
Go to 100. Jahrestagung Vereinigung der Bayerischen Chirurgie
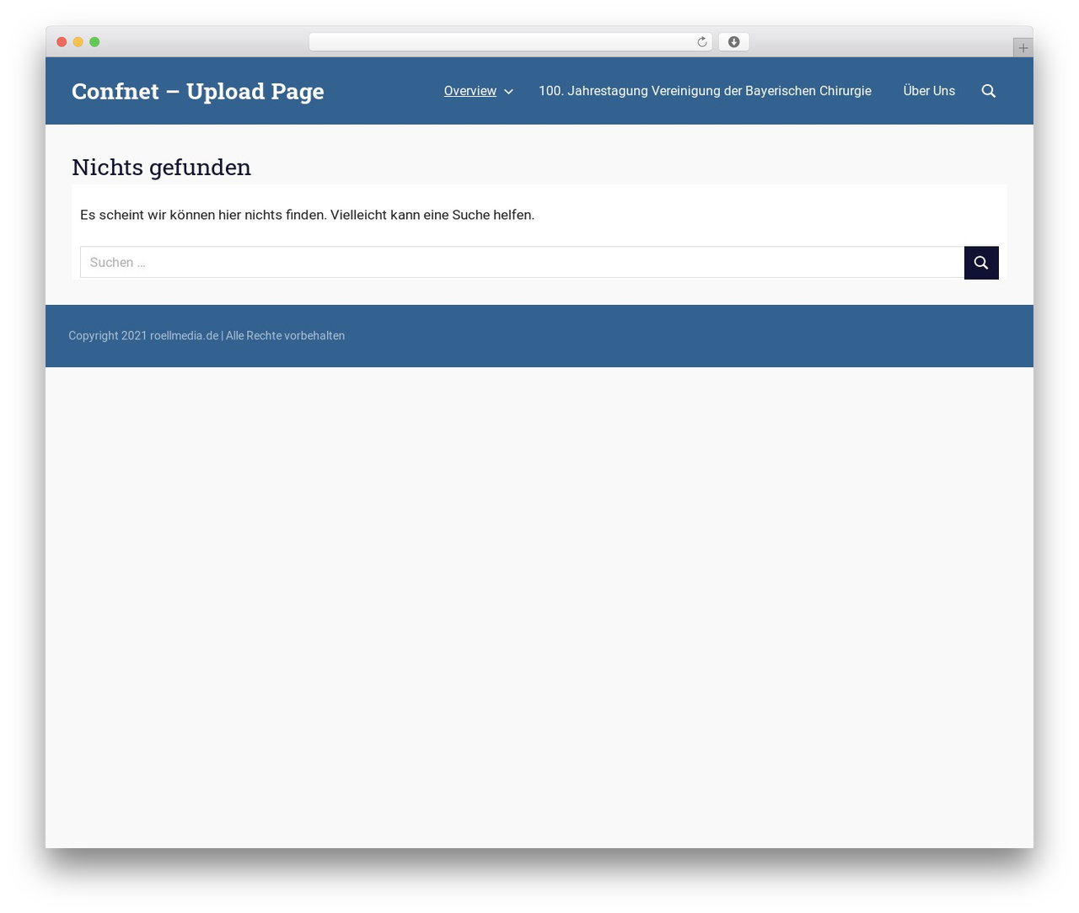pyautogui.click(x=705, y=91)
